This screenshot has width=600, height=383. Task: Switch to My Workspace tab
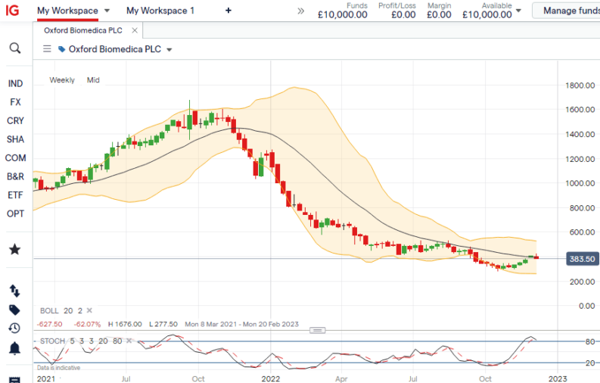(67, 11)
